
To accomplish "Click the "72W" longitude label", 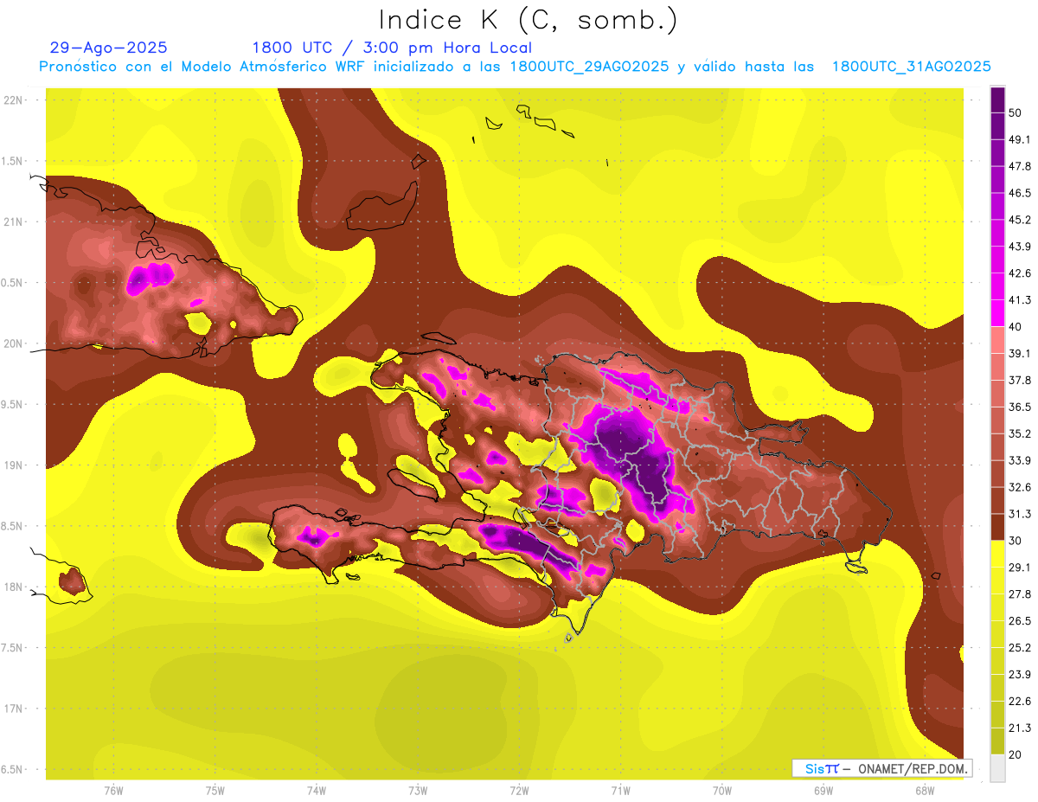I will click(519, 791).
